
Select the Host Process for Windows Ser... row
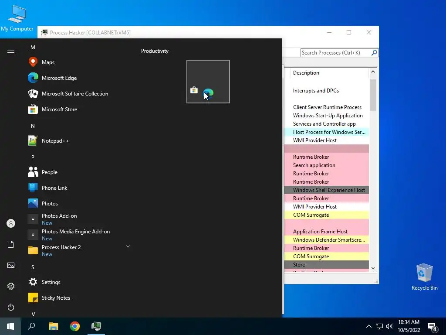(327, 132)
